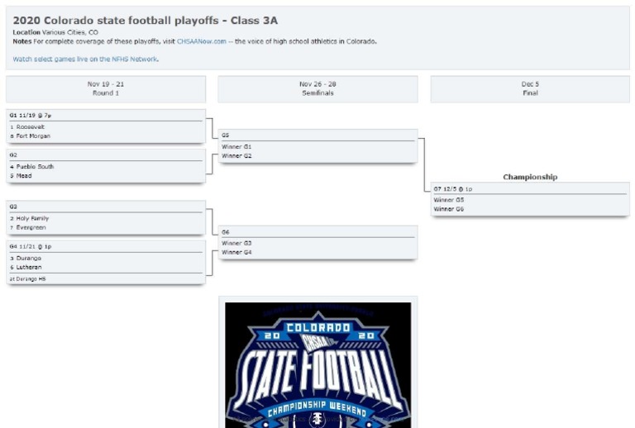Select Roosevelt team in game 1
This screenshot has height=428, width=635.
click(31, 127)
